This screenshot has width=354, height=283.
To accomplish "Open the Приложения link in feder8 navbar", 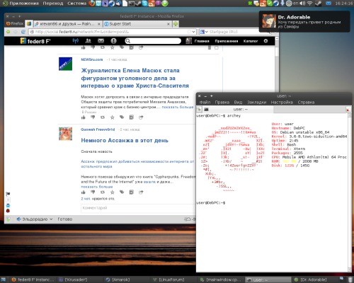I will 227,41.
